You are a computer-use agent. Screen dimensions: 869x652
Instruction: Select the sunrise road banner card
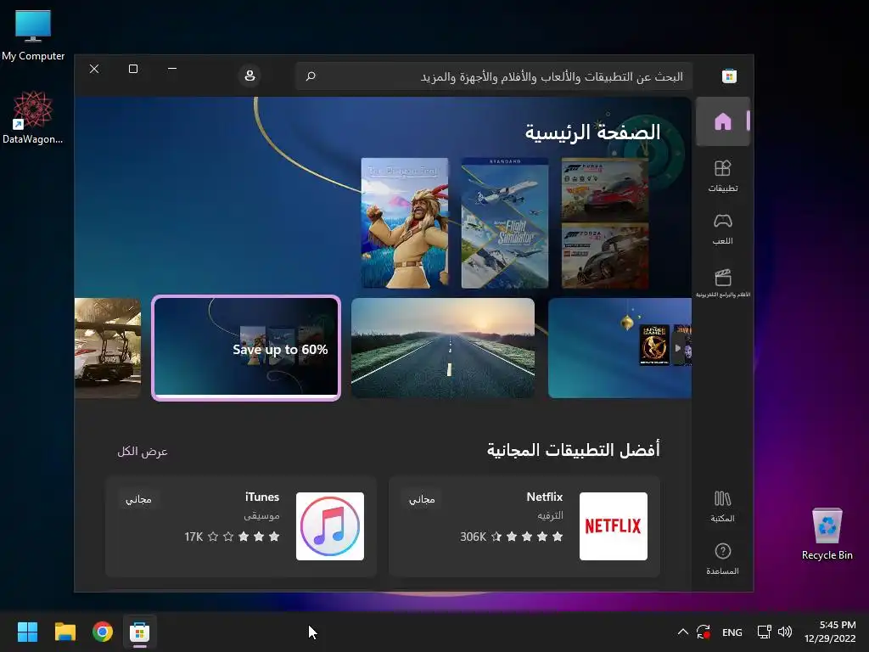[443, 347]
